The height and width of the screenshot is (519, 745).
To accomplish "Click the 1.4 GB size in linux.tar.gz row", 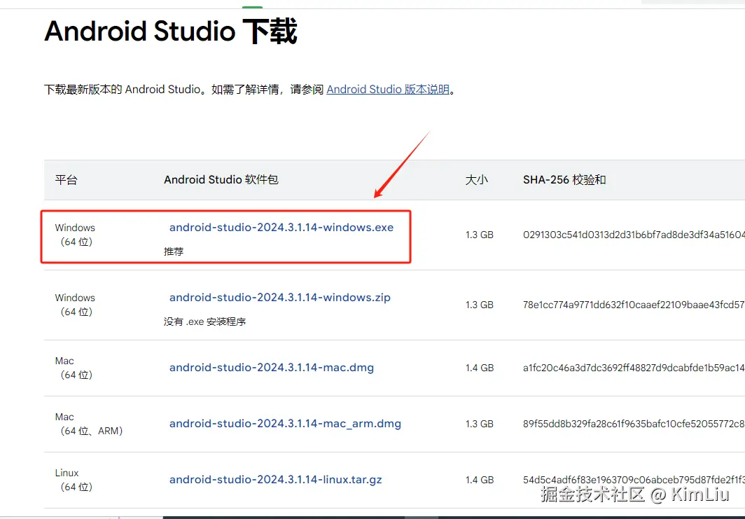I will 480,480.
